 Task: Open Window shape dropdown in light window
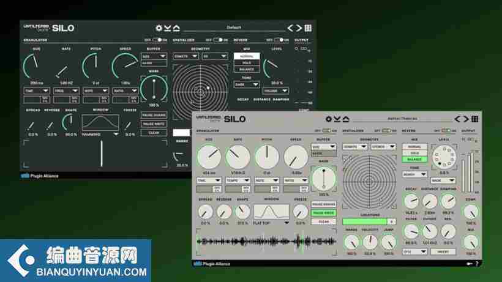[x=271, y=223]
